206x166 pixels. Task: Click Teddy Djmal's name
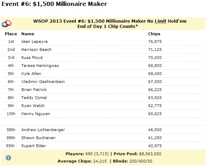tap(34, 98)
